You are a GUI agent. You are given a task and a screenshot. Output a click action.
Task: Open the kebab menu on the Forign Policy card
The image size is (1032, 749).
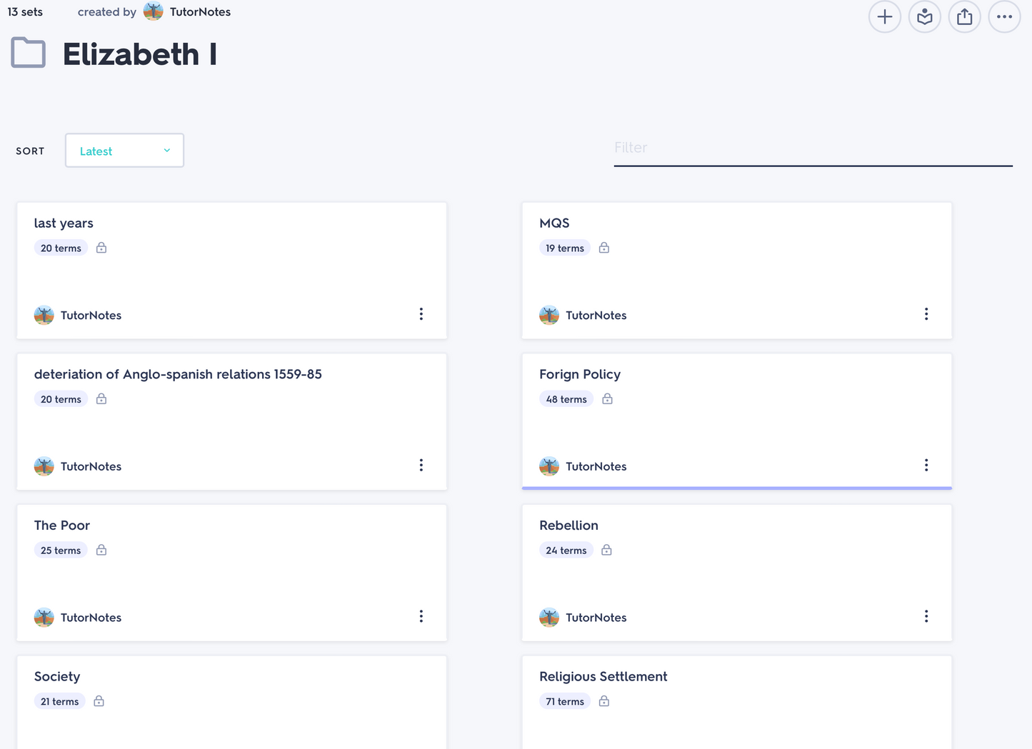[926, 466]
